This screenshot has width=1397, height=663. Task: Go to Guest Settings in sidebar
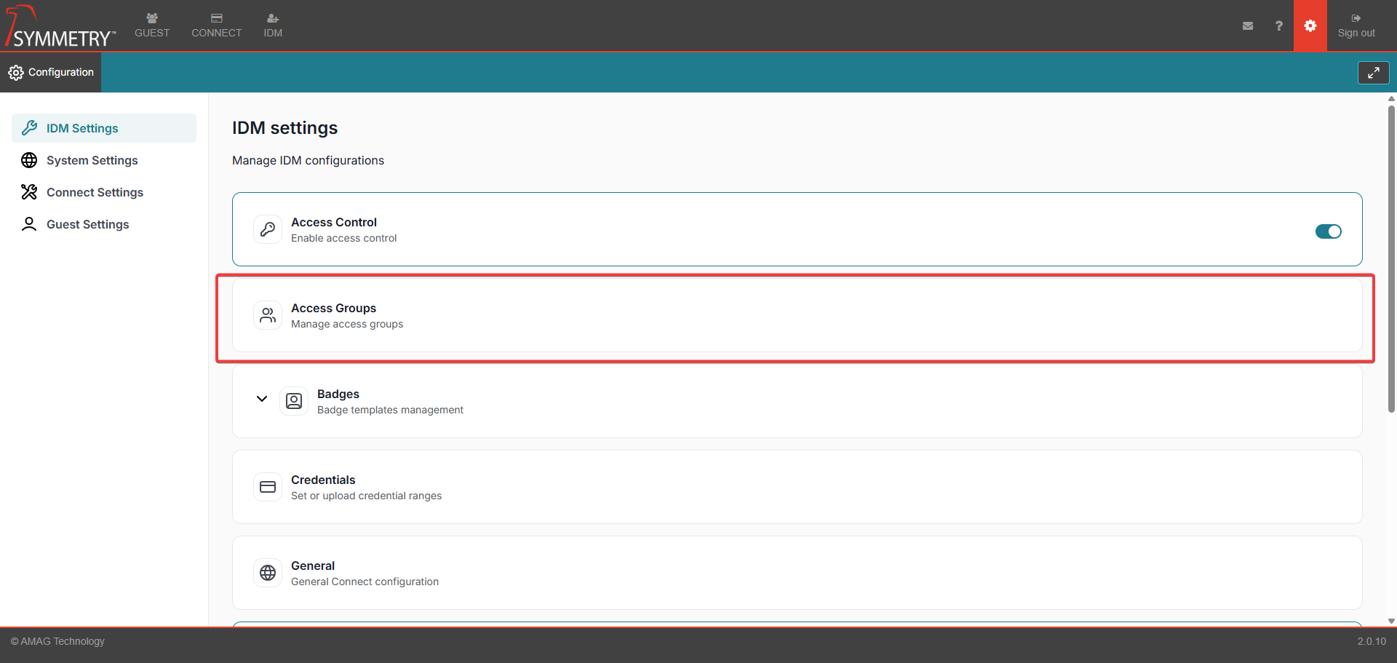tap(87, 224)
